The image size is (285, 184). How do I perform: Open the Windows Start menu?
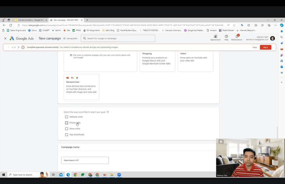point(4,175)
